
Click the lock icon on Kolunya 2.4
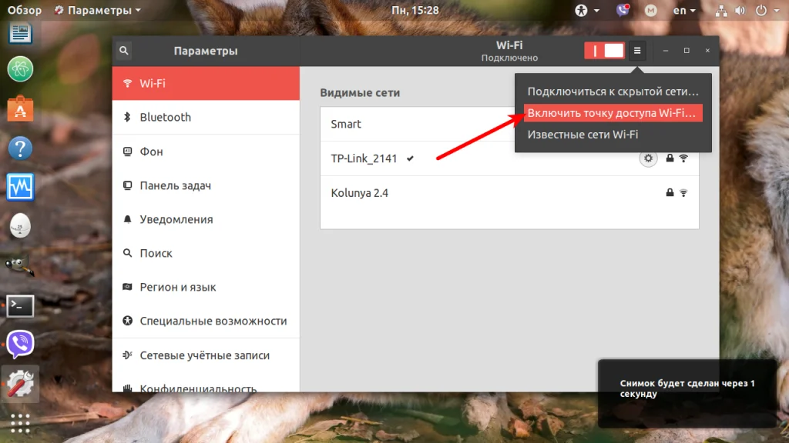coord(670,193)
